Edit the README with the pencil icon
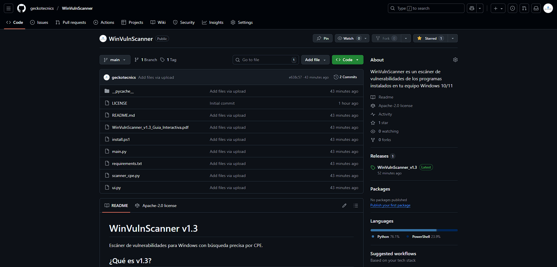This screenshot has width=557, height=267. pyautogui.click(x=344, y=206)
